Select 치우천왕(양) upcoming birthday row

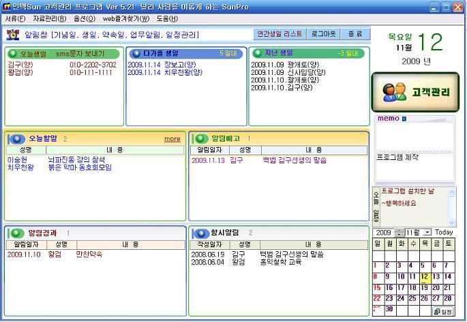pos(165,73)
